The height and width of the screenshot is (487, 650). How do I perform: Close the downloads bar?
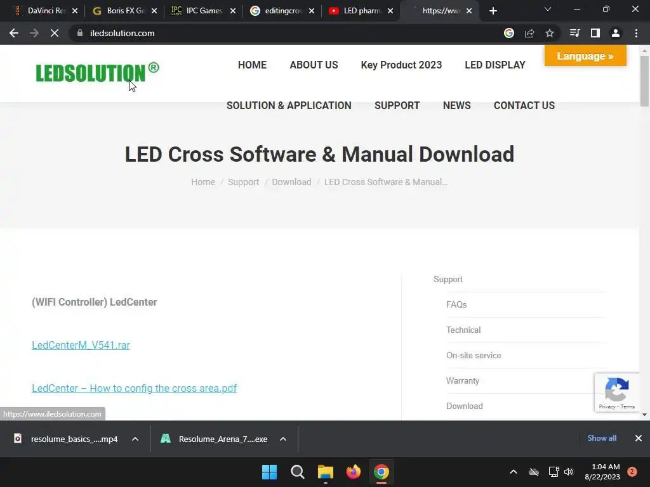coord(639,438)
